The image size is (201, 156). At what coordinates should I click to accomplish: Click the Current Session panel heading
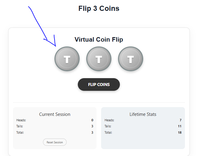(x=55, y=114)
